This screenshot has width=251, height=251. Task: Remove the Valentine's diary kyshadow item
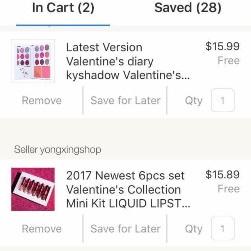41,100
